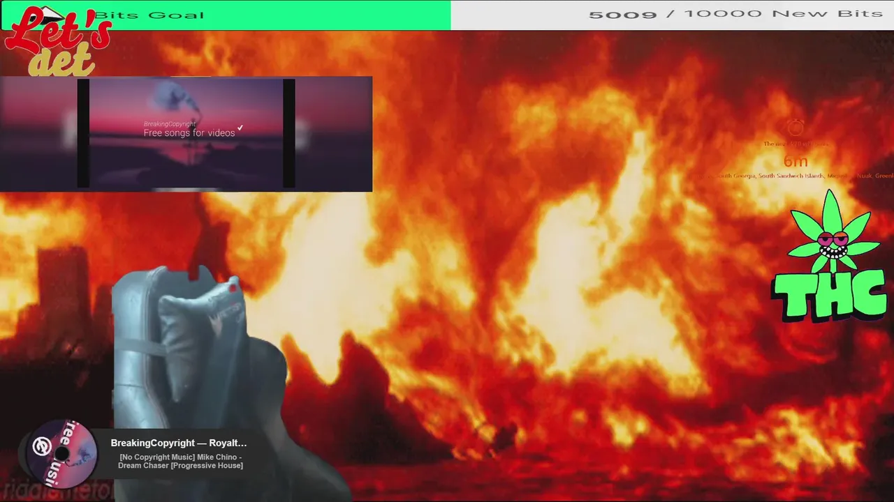Click the spinning music disc icon
894x502 pixels.
coord(61,454)
